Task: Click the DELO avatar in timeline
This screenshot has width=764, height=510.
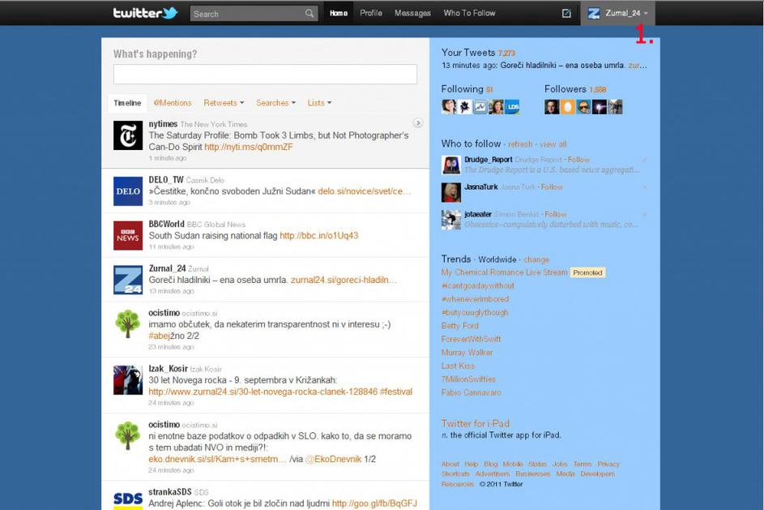Action: [x=128, y=191]
